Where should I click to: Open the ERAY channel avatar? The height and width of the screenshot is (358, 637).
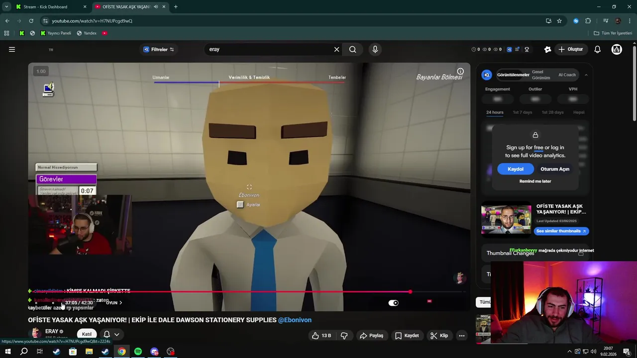coord(35,333)
